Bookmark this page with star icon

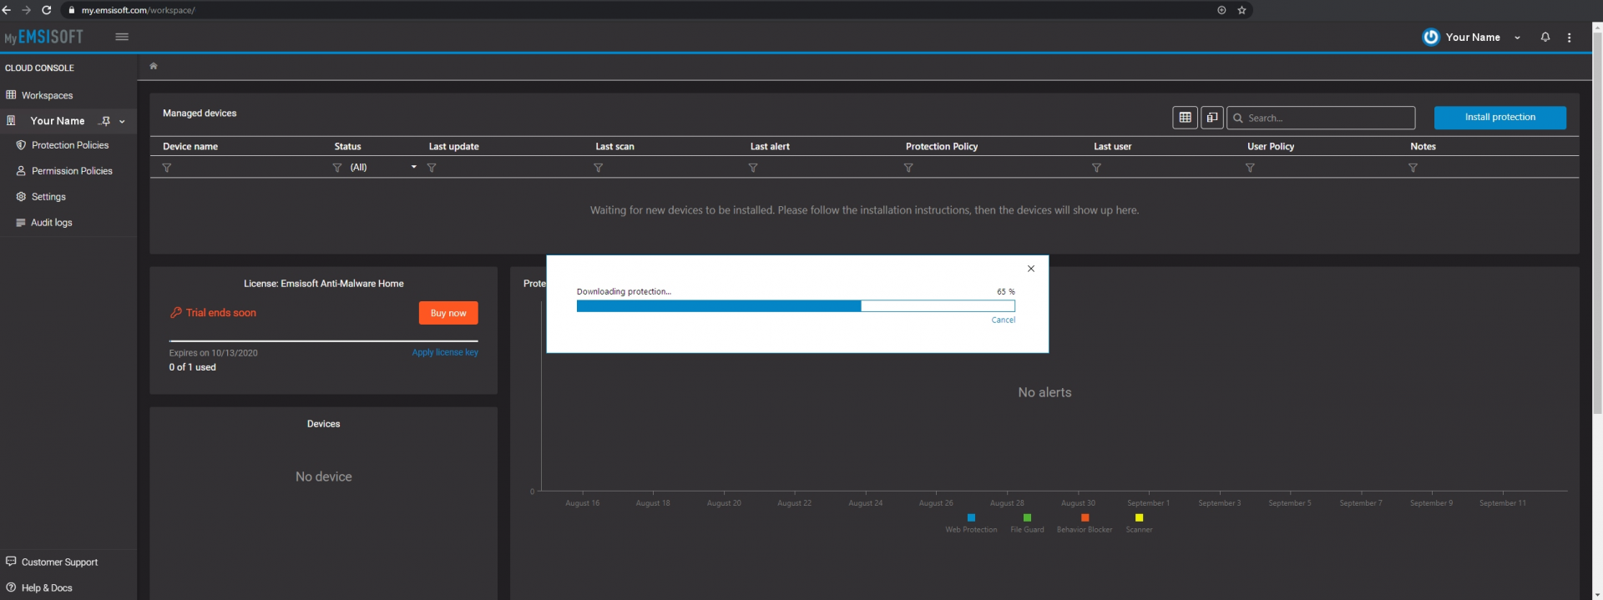[1241, 10]
